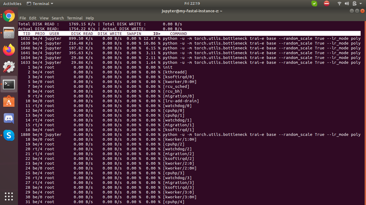The height and width of the screenshot is (205, 366).
Task: Click the Activities button
Action: [x=12, y=4]
